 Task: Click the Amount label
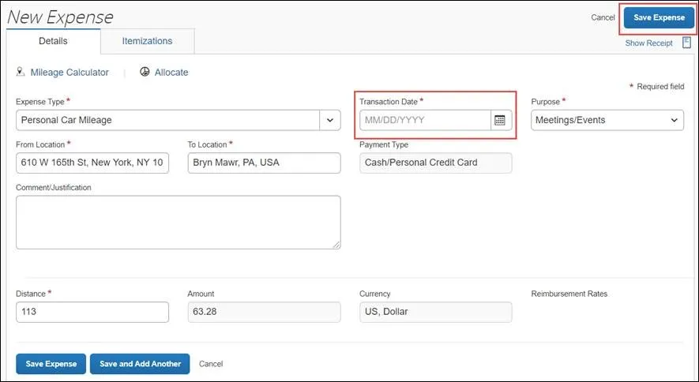201,294
